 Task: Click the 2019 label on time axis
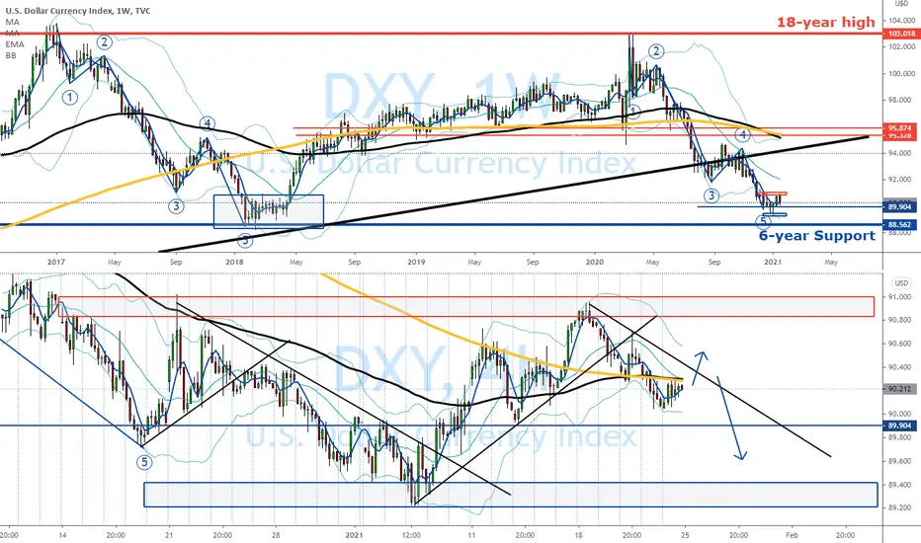(416, 262)
